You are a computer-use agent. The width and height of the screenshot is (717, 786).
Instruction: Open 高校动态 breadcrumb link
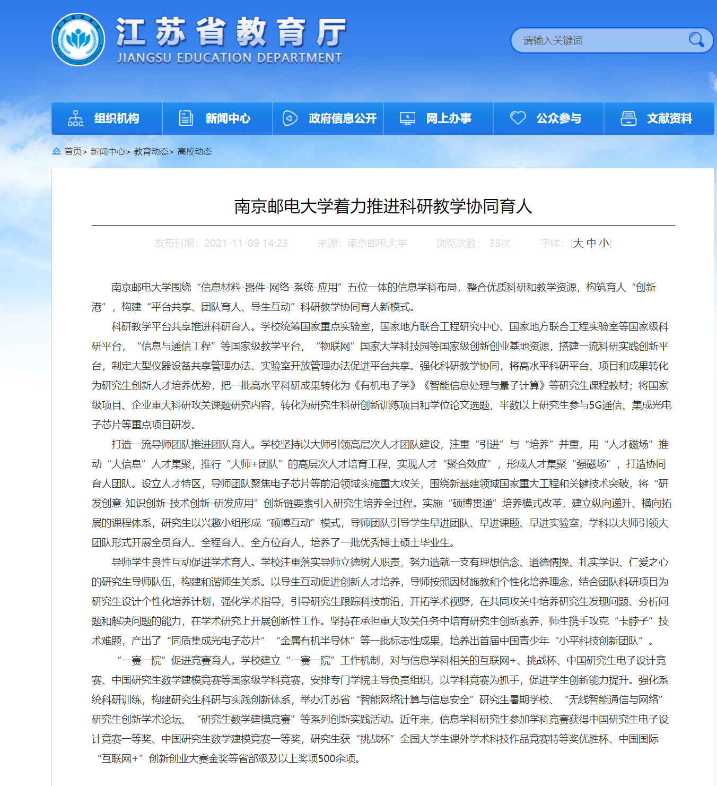click(195, 151)
